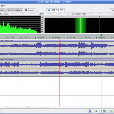Toggle Scroll Playback mode

(x=15, y=10)
